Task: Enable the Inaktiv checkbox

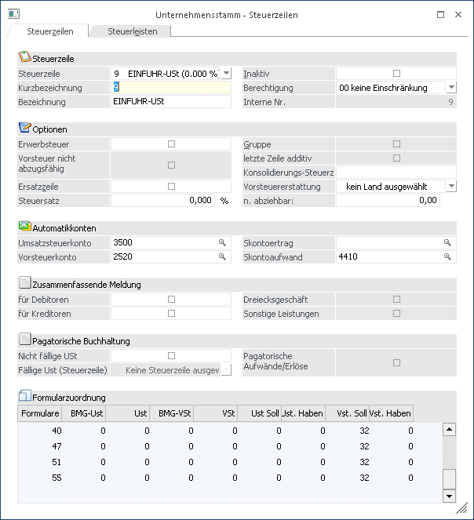Action: tap(396, 73)
